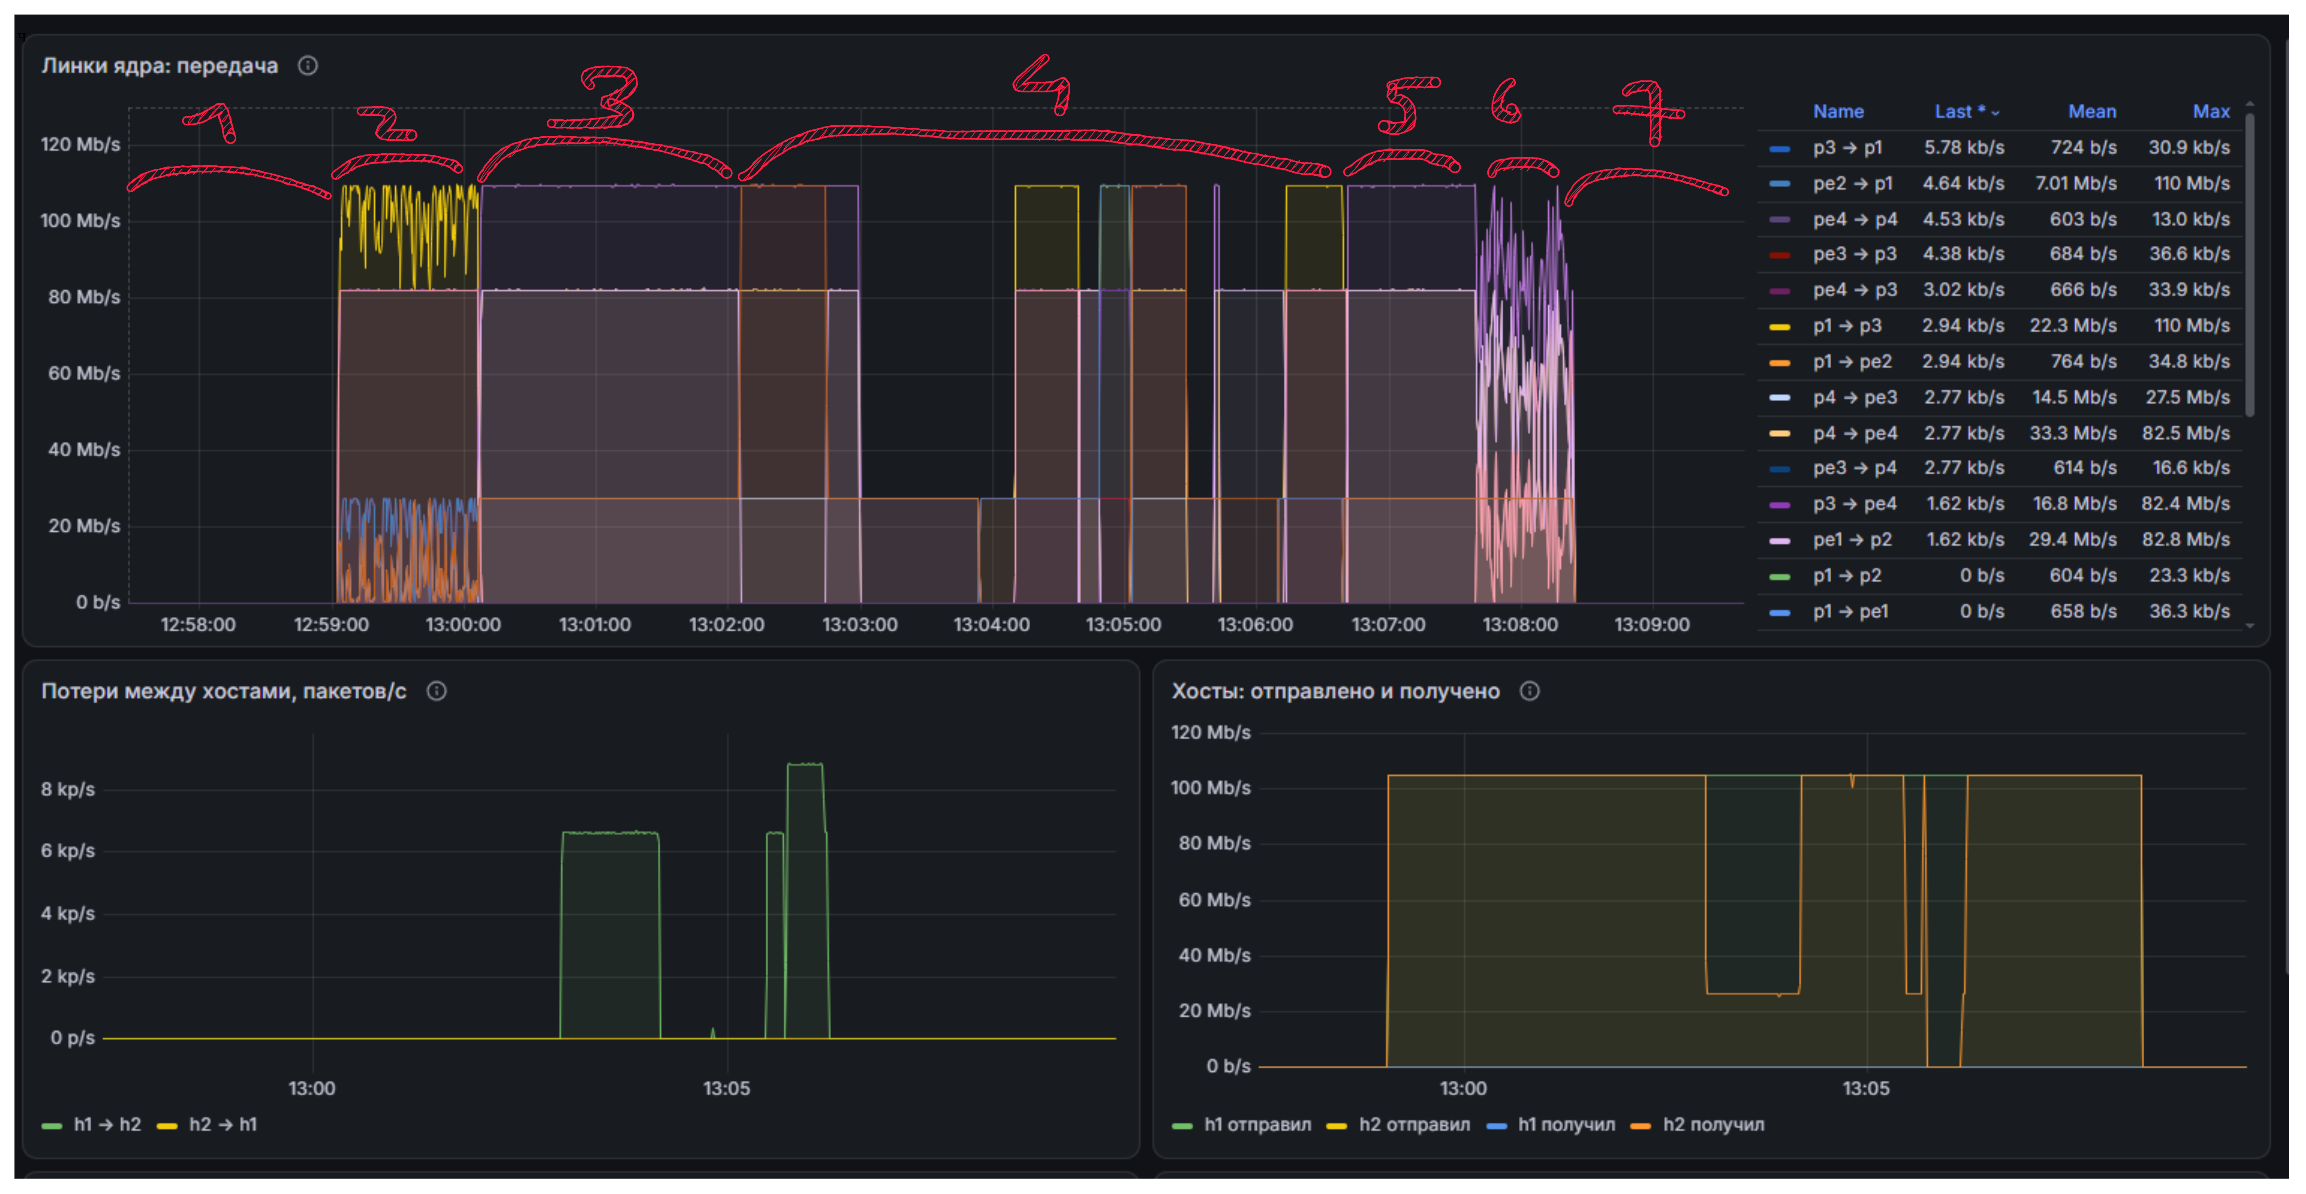Viewport: 2306px width, 1194px height.
Task: Click the "13:03:00" time axis label
Action: click(x=860, y=624)
